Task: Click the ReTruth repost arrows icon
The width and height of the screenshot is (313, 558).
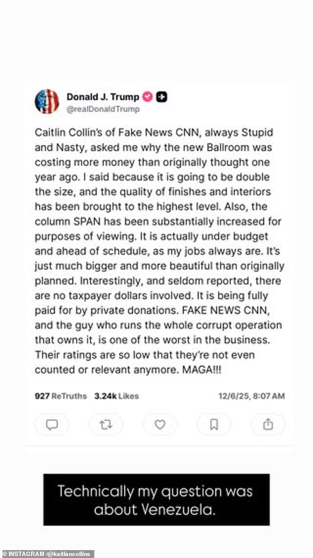Action: (x=106, y=425)
